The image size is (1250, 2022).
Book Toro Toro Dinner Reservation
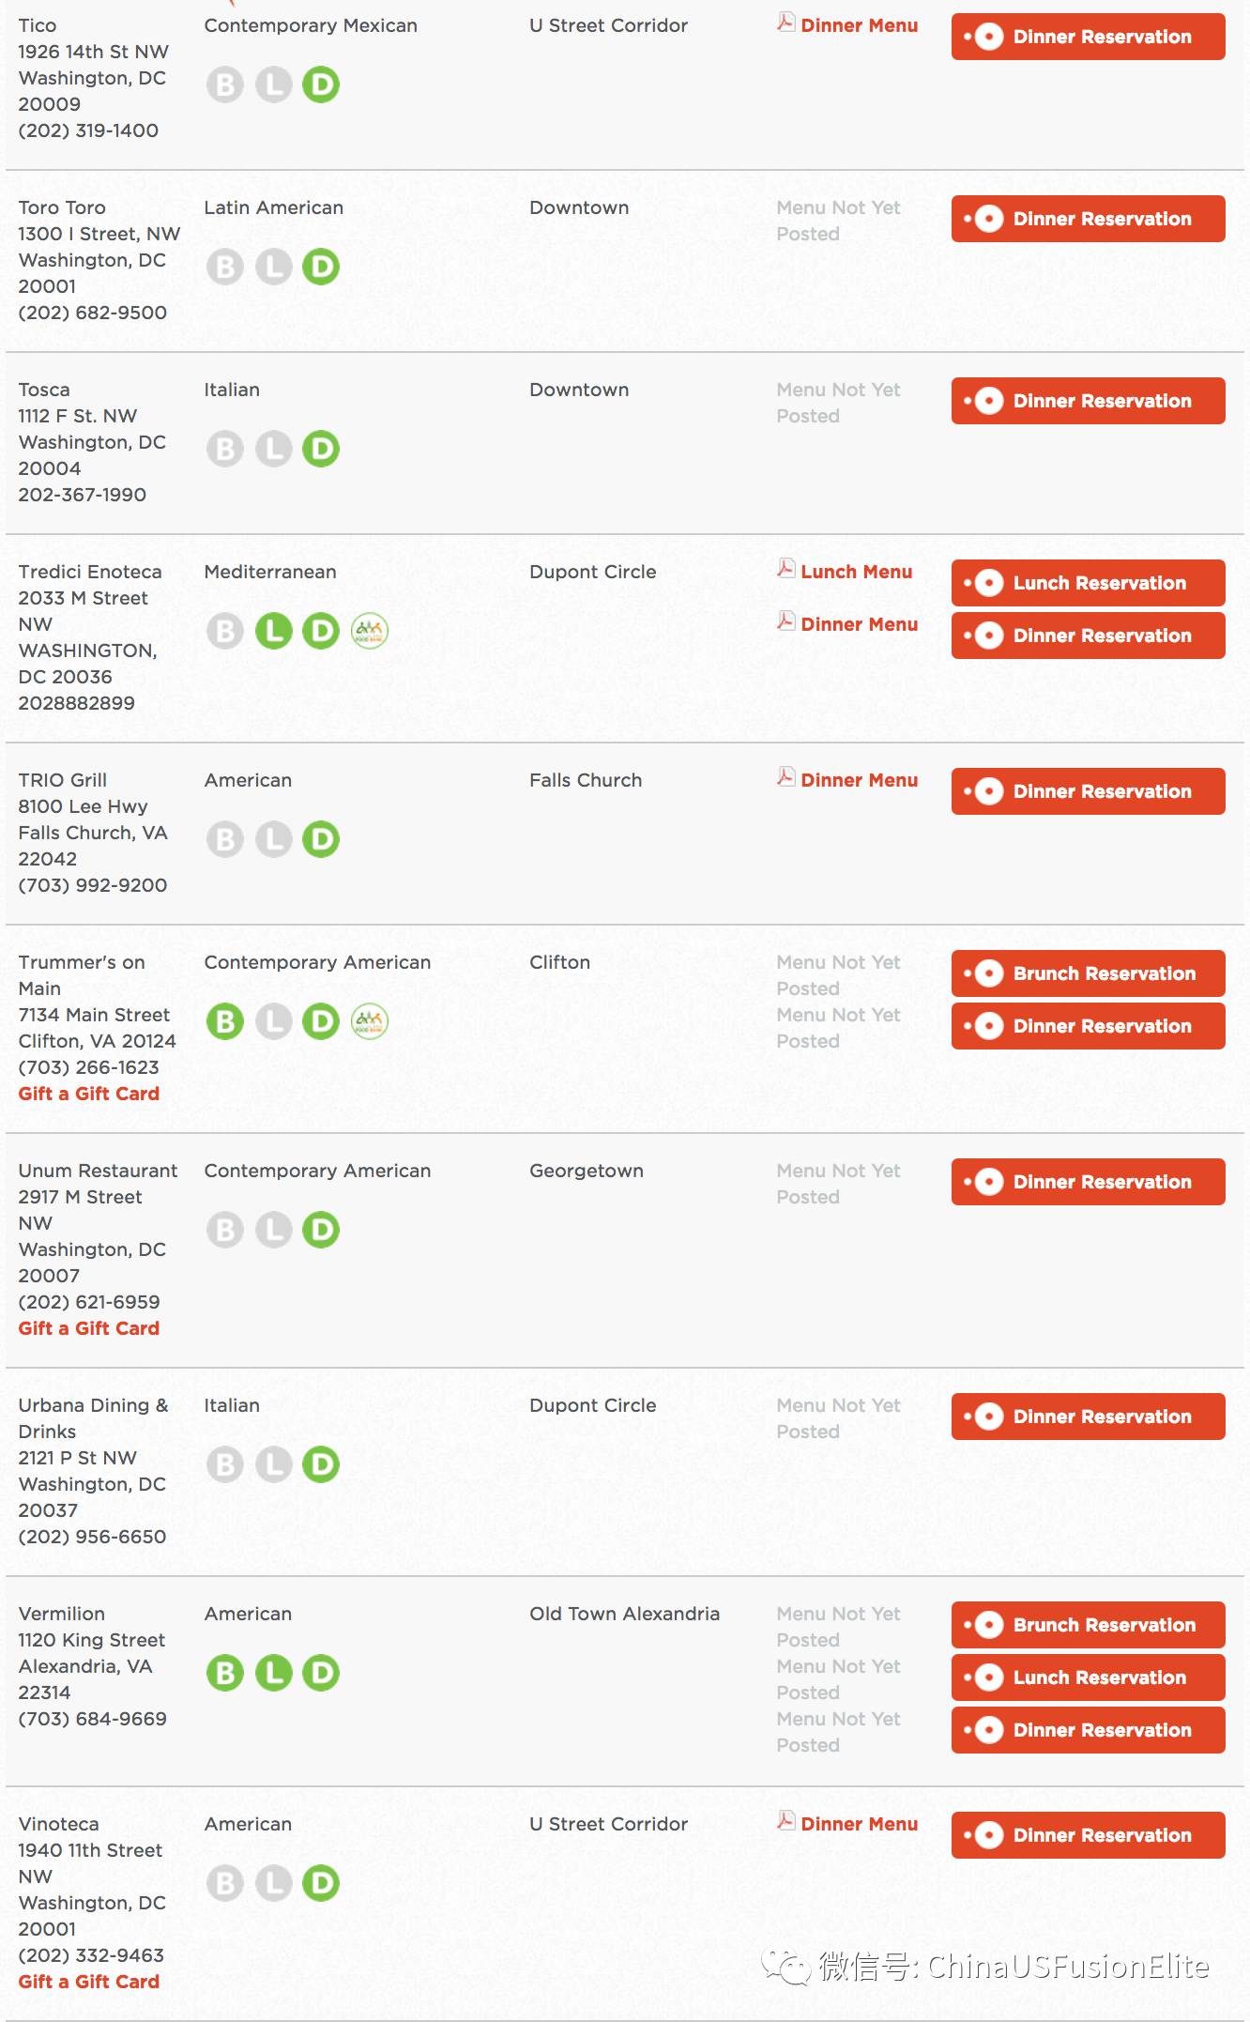[x=1089, y=219]
